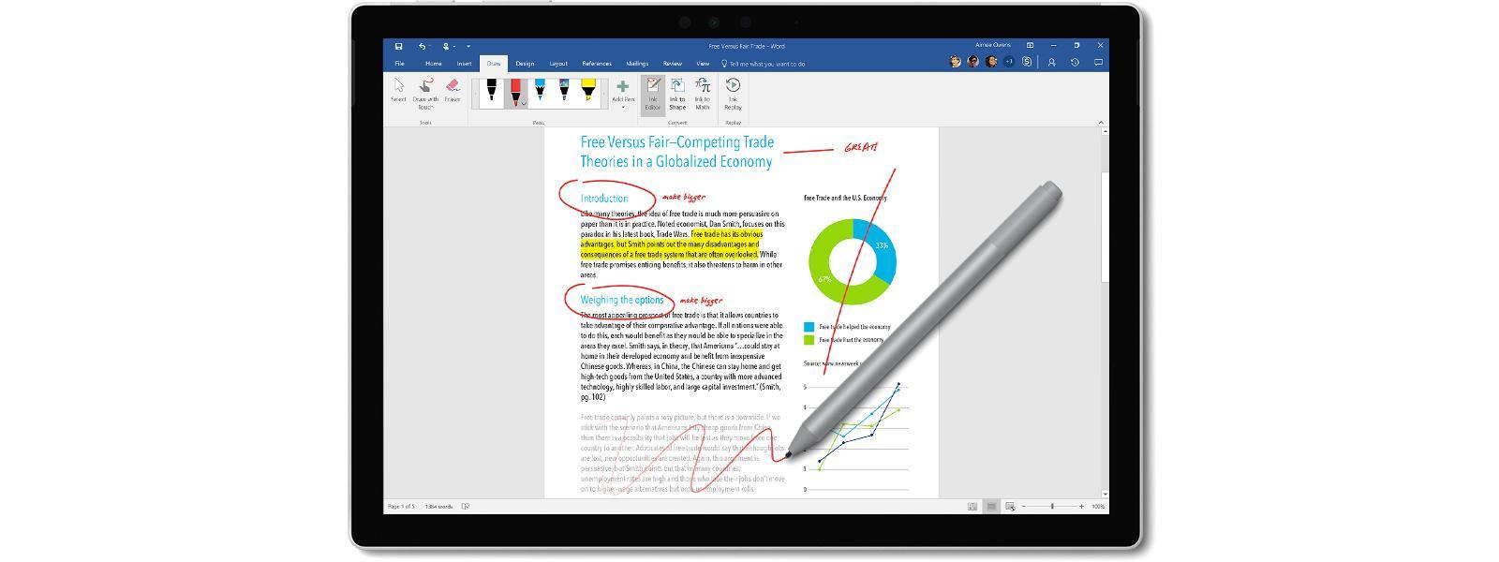Click the zoom slider handle
This screenshot has height=562, width=1499.
[1053, 507]
